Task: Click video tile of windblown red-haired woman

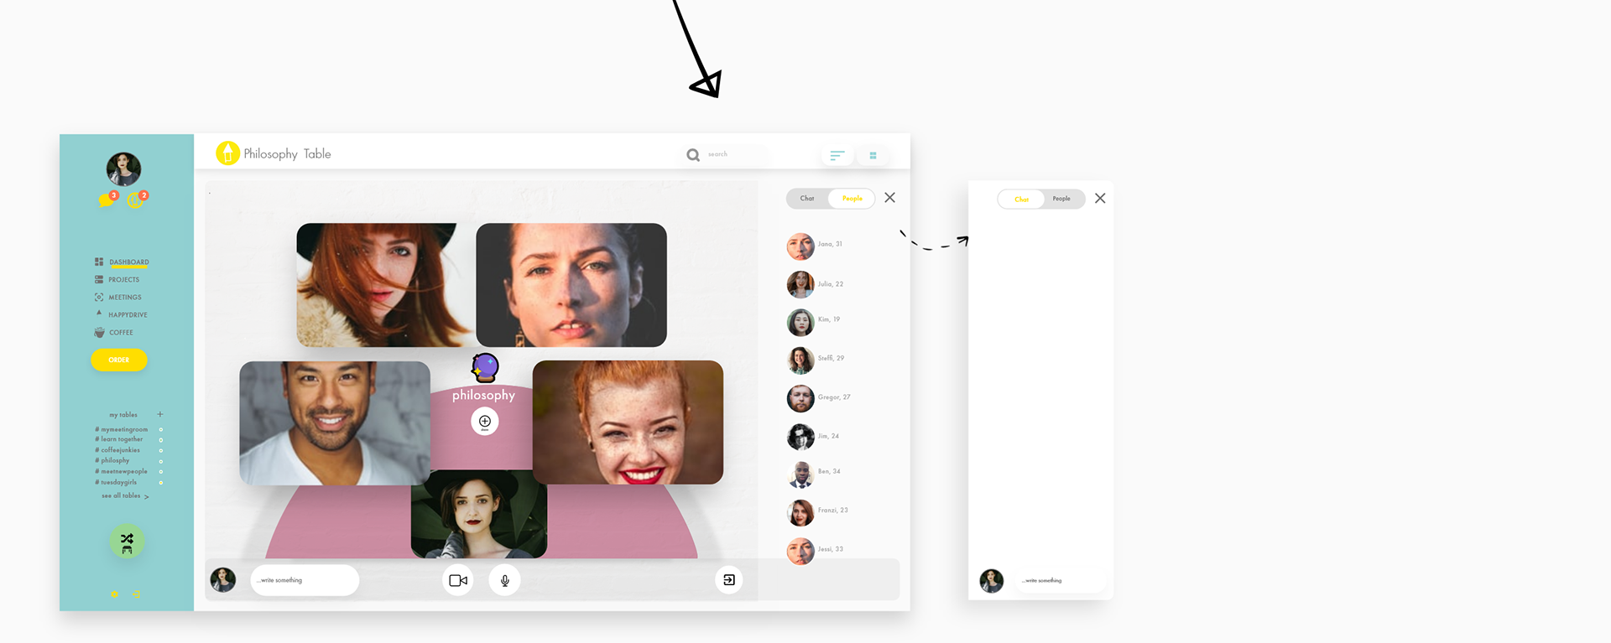Action: (385, 285)
